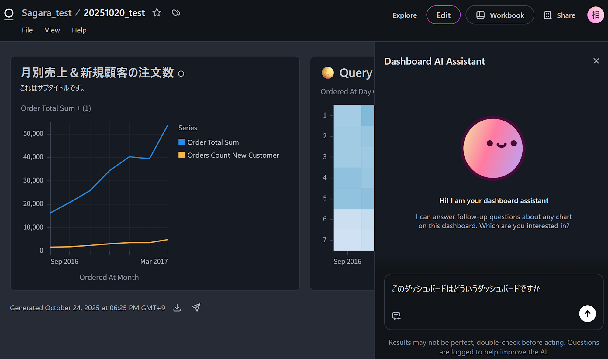Open the File menu

[27, 30]
